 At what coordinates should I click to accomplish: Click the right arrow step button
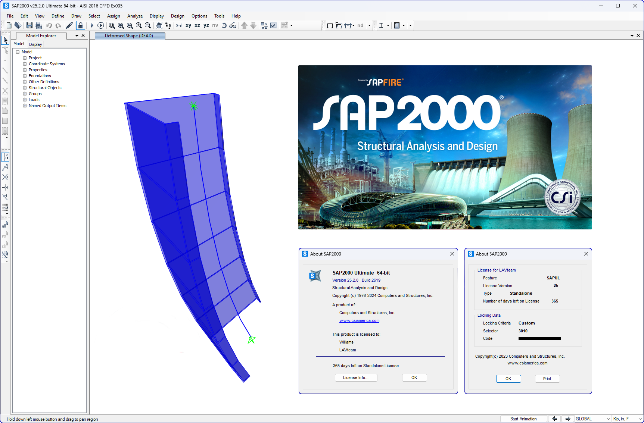click(x=568, y=419)
